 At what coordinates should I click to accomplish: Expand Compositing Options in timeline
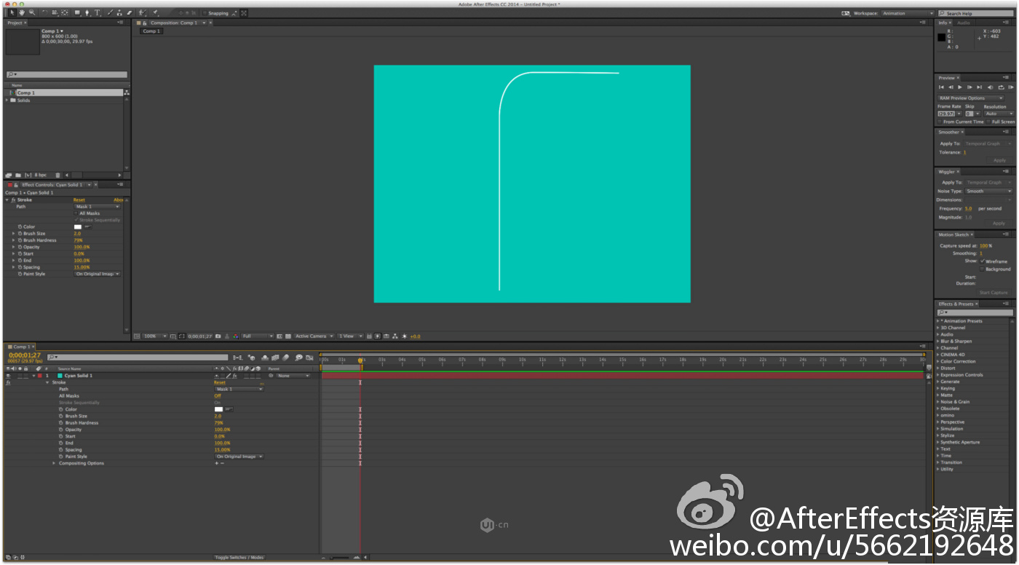(54, 463)
